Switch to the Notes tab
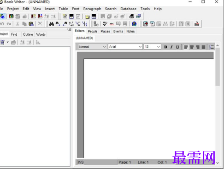Viewport: 224px width, 172px height. pos(130,31)
